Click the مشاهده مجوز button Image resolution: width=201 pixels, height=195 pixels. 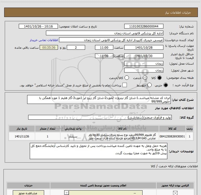click(28, 193)
